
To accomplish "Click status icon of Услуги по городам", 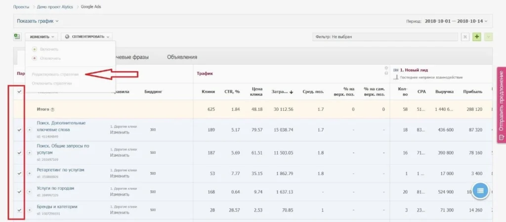I will pos(29,192).
